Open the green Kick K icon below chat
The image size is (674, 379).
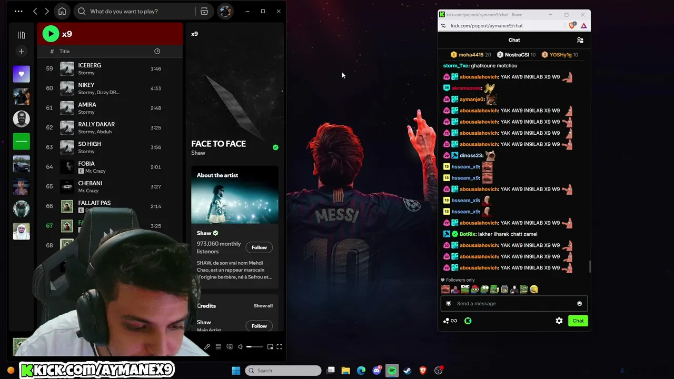(x=468, y=321)
